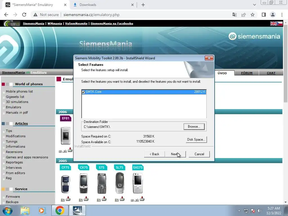Screen dimensions: 288x216
Task: Open the Disk Space dialog
Action: pyautogui.click(x=196, y=139)
